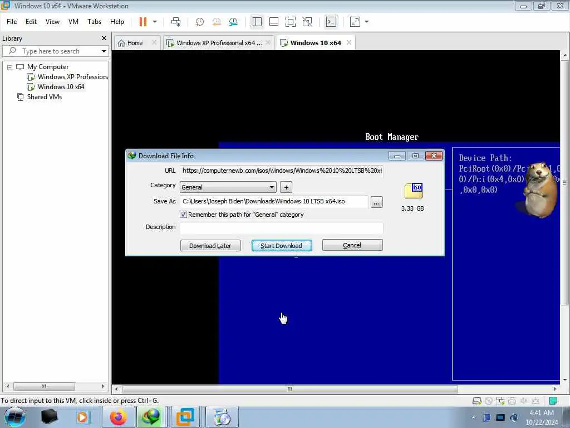
Task: Open the File menu
Action: click(x=12, y=22)
